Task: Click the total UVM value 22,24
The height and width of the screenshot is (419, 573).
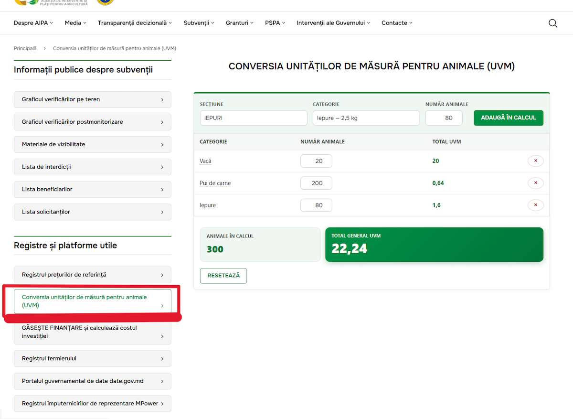Action: 350,248
